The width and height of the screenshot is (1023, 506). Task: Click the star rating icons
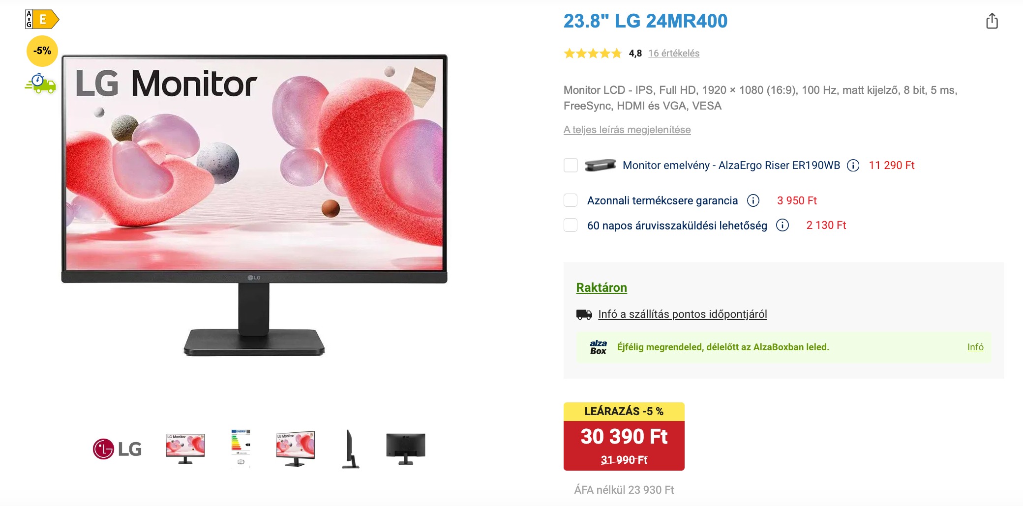click(x=593, y=53)
